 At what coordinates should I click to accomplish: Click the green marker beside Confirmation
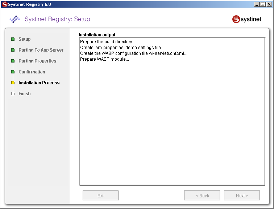13,72
